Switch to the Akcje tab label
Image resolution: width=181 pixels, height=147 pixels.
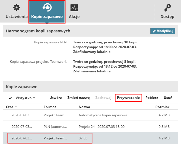click(74, 17)
